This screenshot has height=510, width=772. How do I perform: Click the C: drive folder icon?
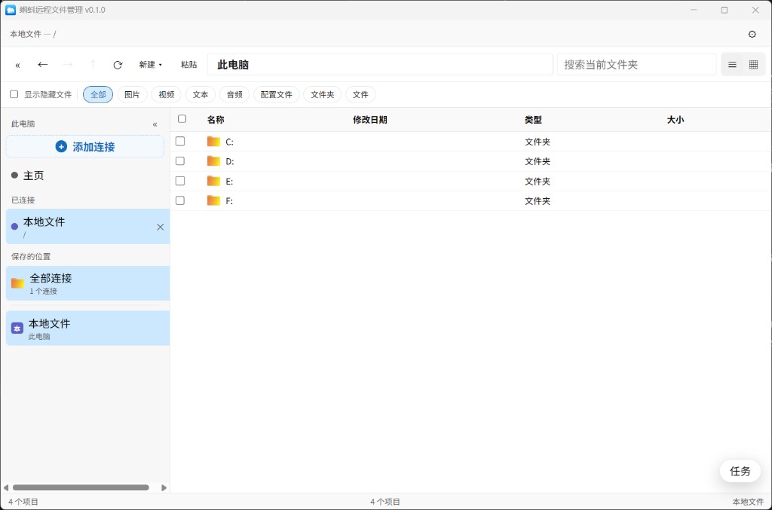click(x=213, y=142)
